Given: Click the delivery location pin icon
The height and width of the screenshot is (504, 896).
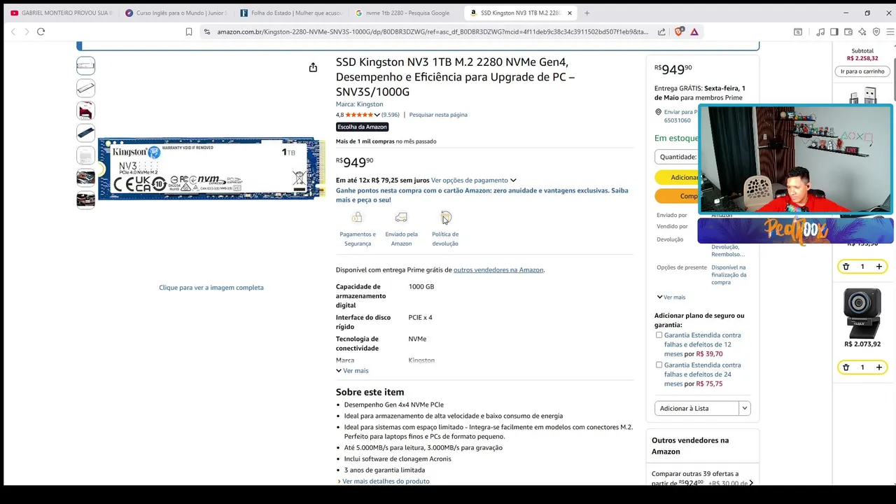Looking at the screenshot, I should pos(658,112).
